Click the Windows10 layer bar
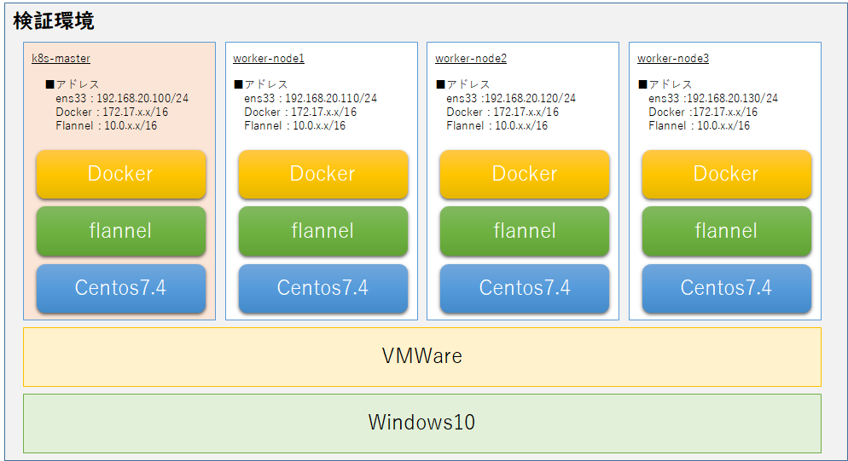Screen dimensions: 848x461 pyautogui.click(x=421, y=424)
